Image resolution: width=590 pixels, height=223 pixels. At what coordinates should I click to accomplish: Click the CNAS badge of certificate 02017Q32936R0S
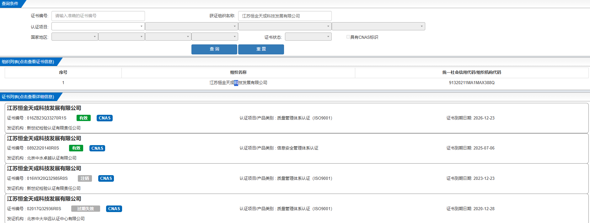click(114, 209)
